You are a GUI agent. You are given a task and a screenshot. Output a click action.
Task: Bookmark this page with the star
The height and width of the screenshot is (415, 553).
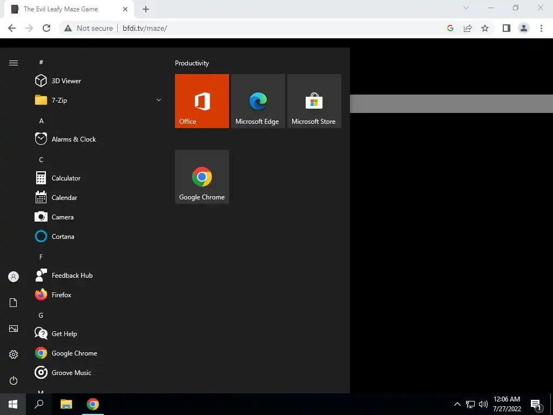tap(485, 28)
